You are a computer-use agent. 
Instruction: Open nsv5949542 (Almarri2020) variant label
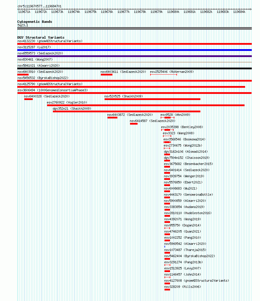(x=185, y=244)
